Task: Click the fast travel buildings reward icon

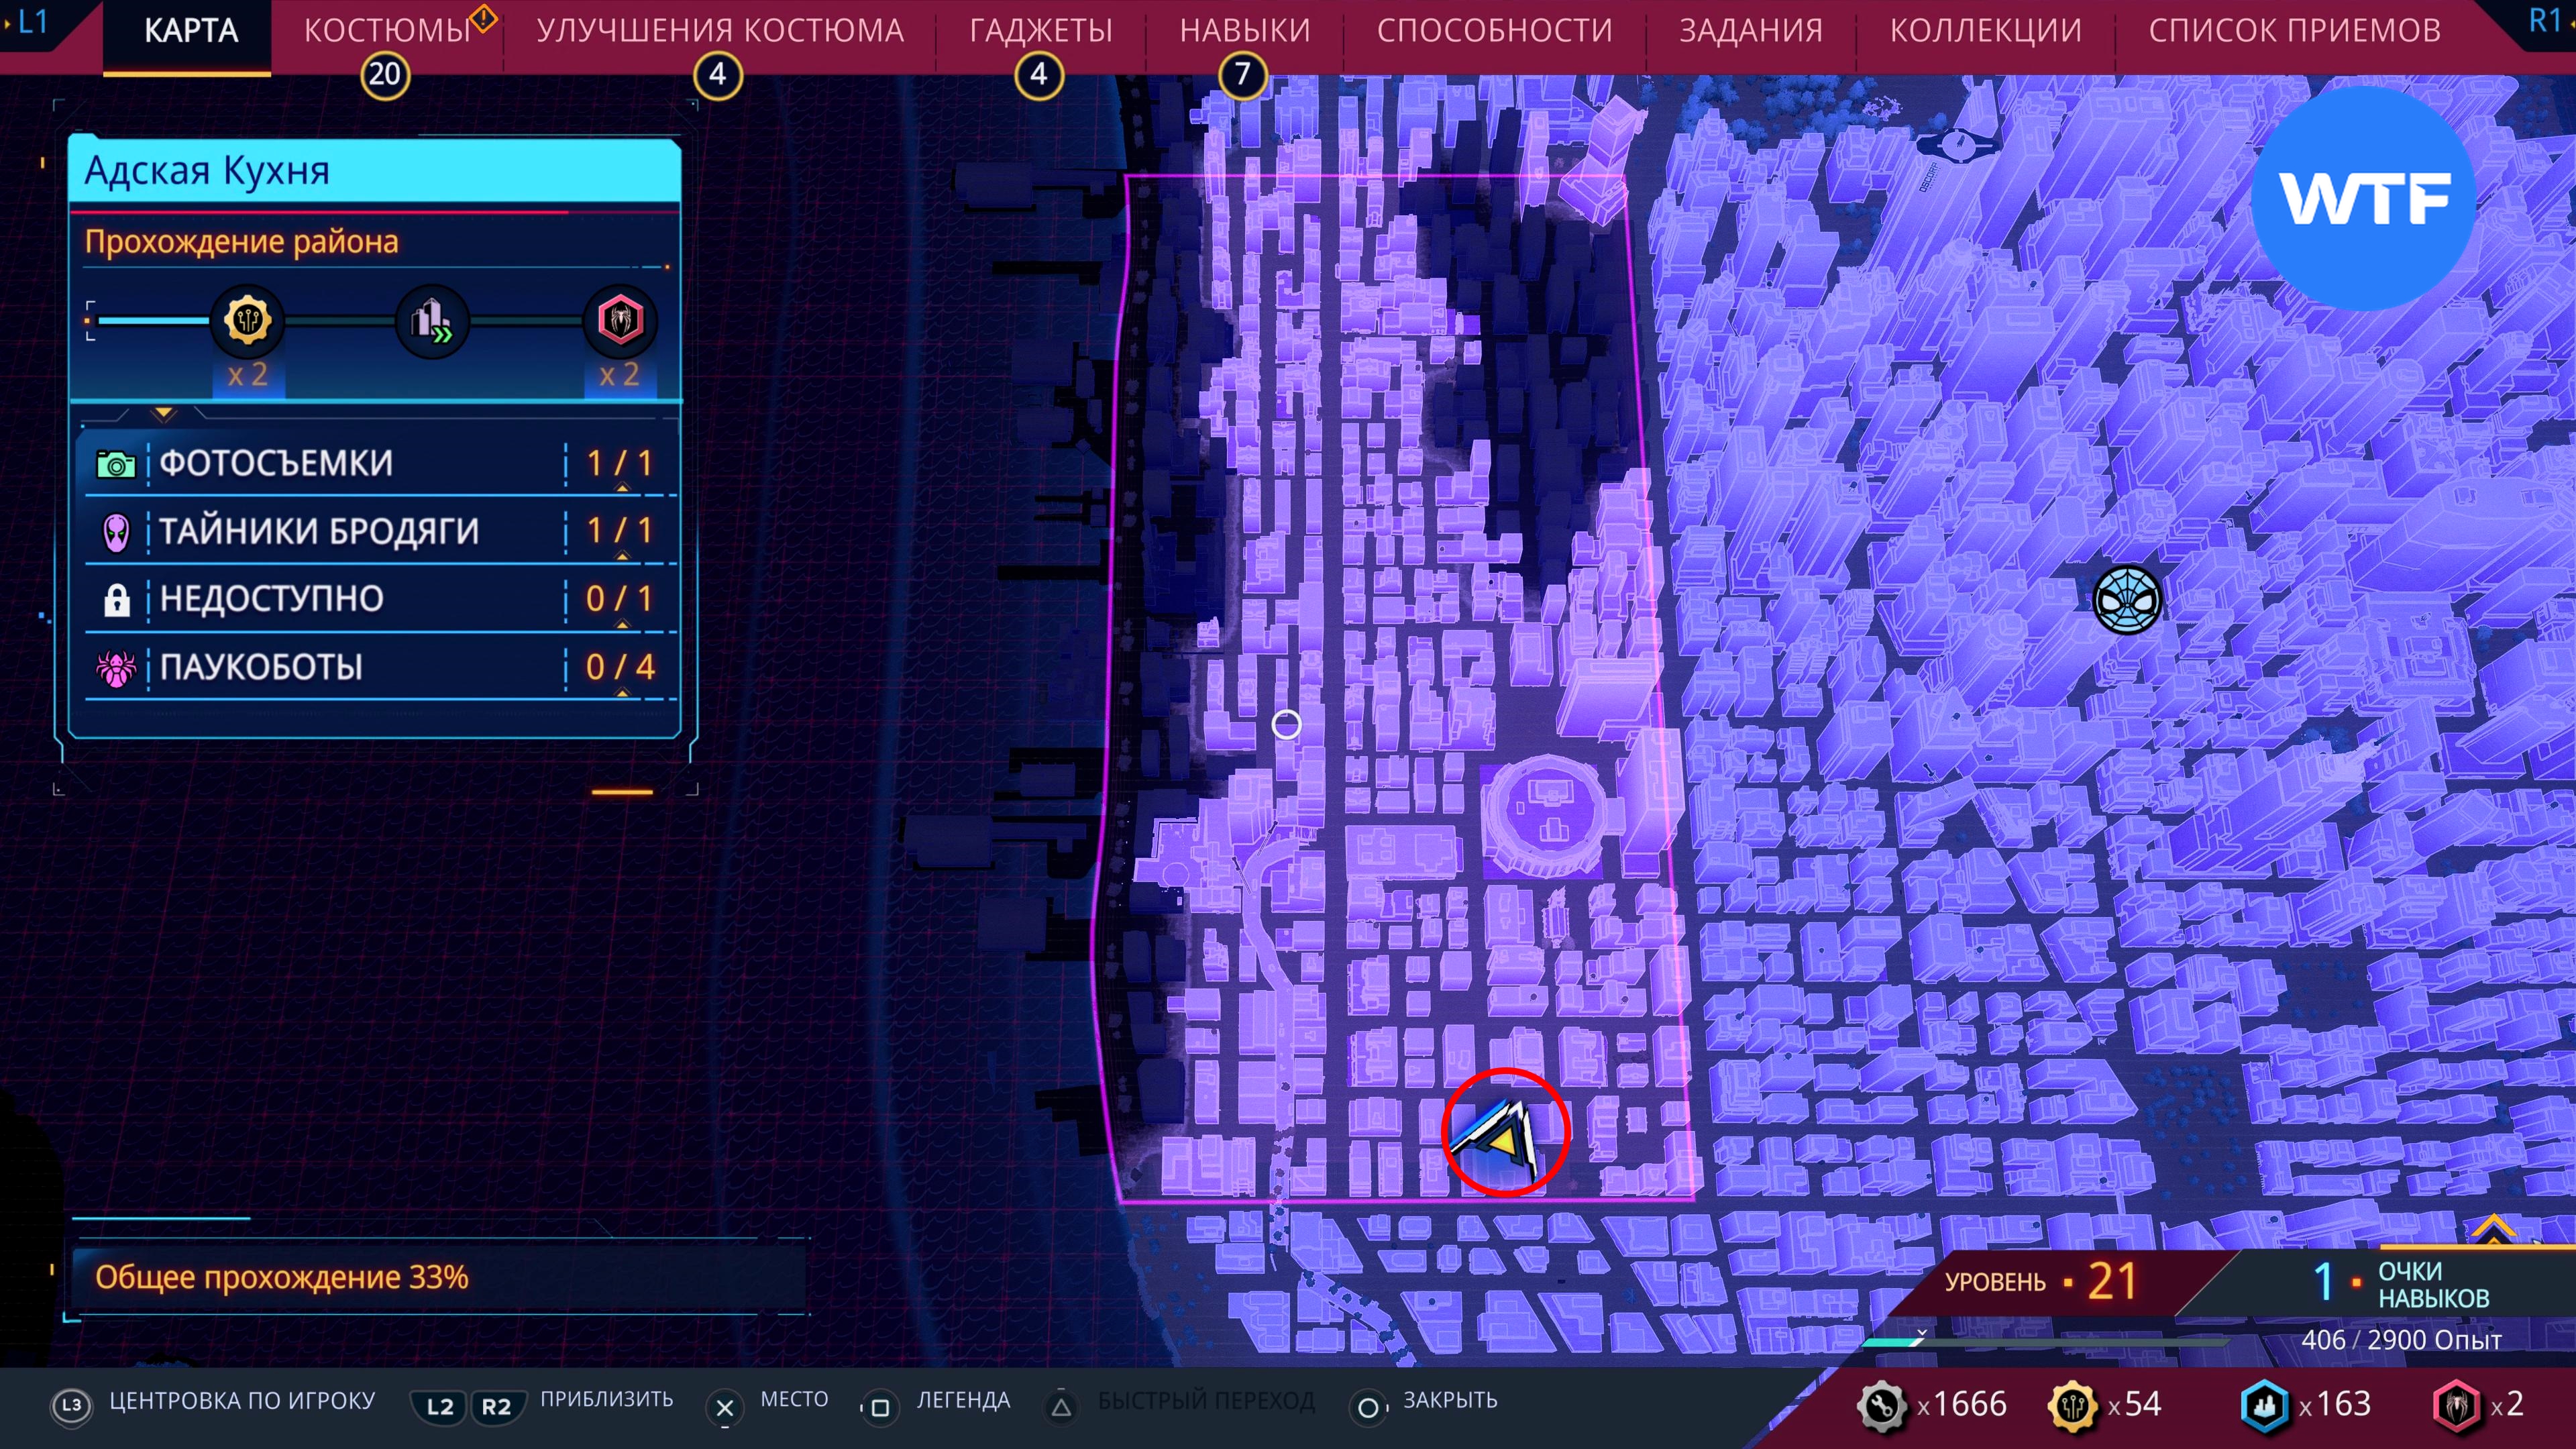Action: (432, 321)
